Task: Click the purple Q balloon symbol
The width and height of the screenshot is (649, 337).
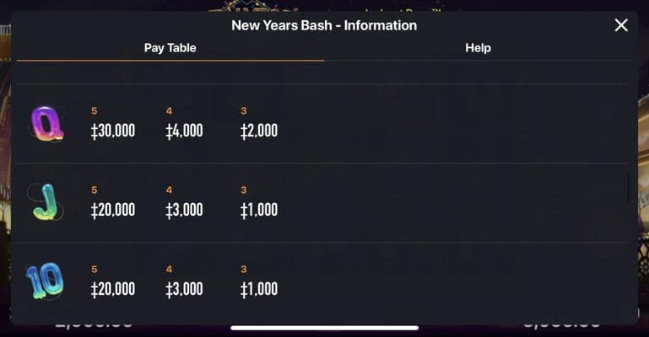Action: [44, 124]
